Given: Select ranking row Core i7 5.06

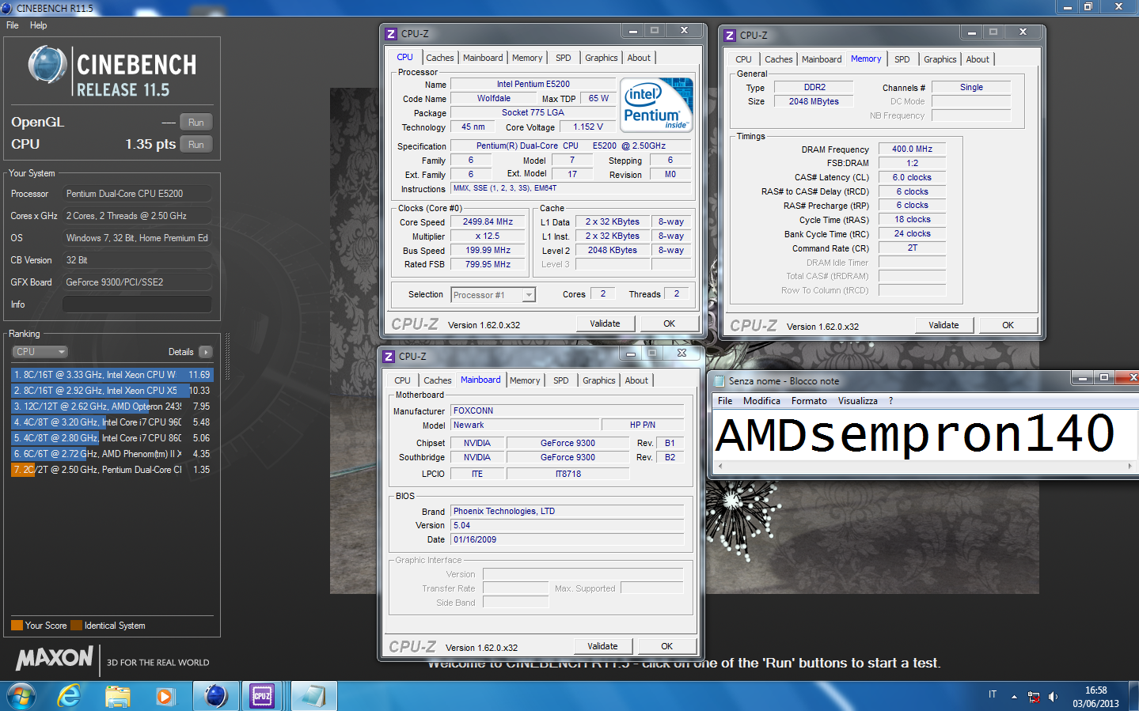Looking at the screenshot, I should tap(112, 438).
